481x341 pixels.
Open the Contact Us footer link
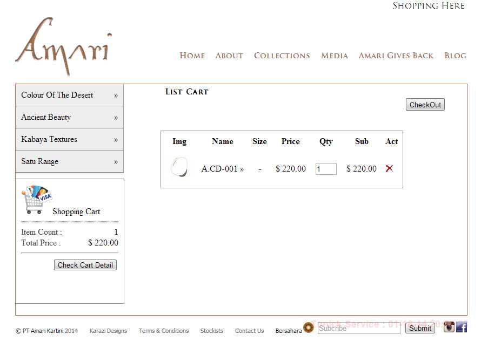click(249, 331)
